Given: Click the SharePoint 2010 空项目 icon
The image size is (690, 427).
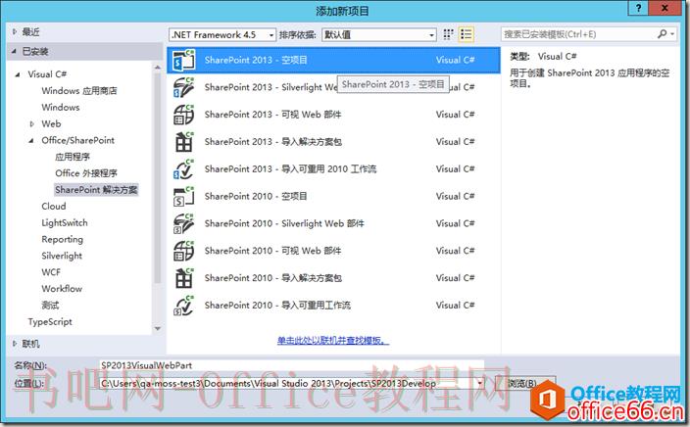Looking at the screenshot, I should (x=184, y=196).
